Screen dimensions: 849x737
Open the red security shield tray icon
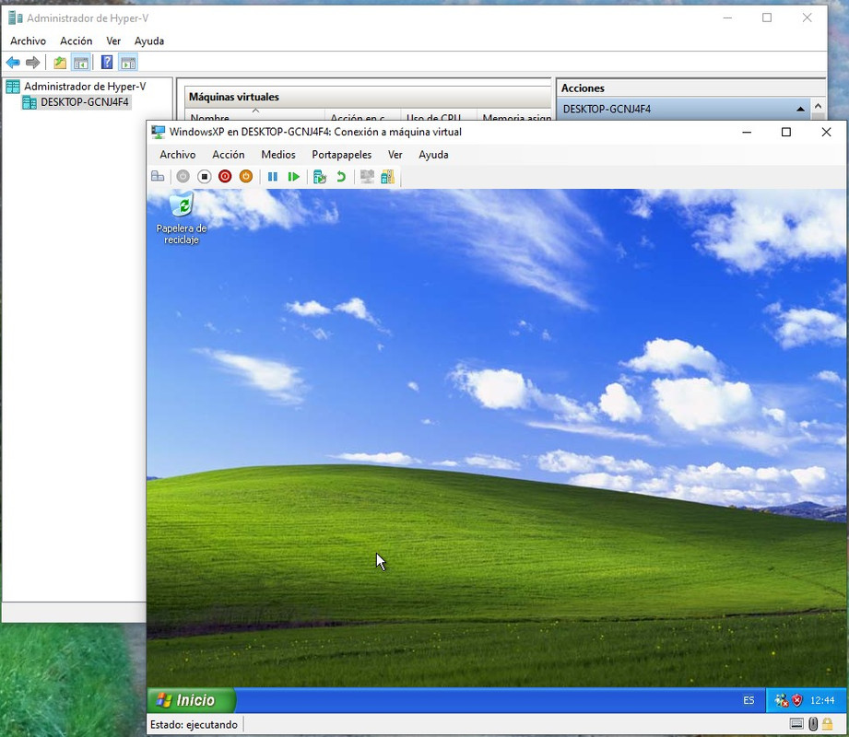pyautogui.click(x=797, y=701)
